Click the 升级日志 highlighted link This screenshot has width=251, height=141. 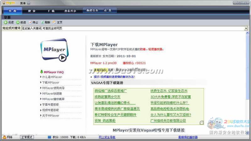[100, 70]
